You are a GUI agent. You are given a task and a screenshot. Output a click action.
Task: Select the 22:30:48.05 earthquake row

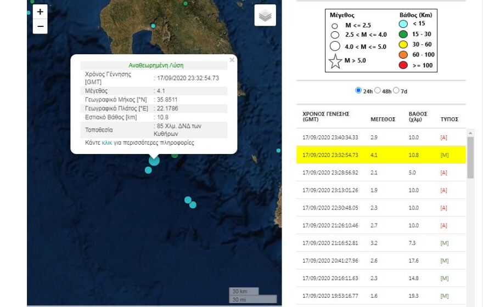381,208
